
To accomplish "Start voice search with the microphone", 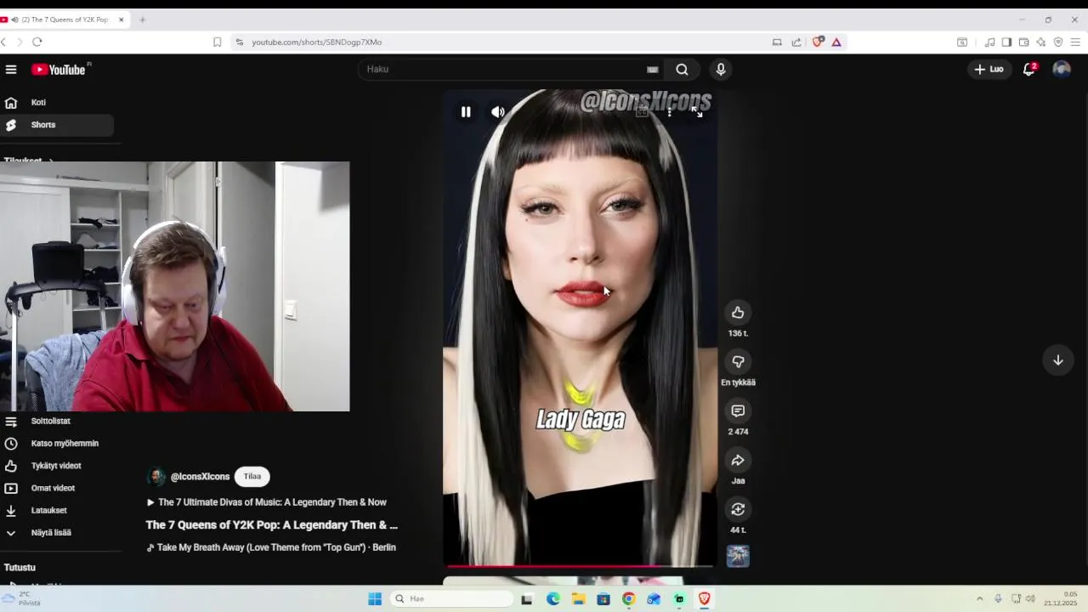I will (721, 70).
